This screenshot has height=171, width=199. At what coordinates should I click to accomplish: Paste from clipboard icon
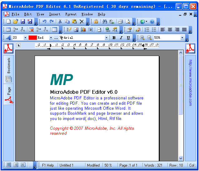point(74,22)
